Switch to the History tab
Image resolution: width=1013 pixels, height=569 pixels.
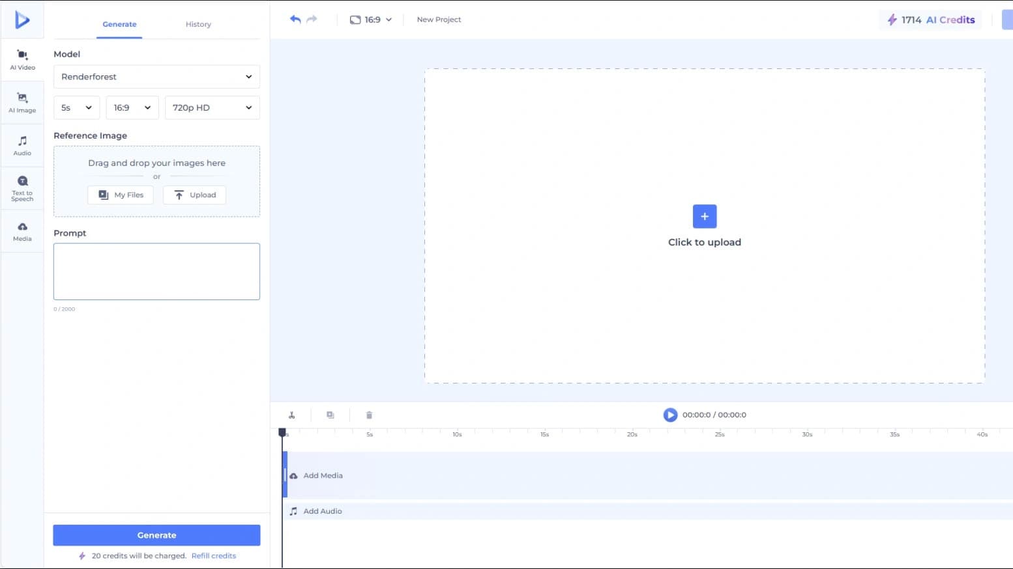198,24
